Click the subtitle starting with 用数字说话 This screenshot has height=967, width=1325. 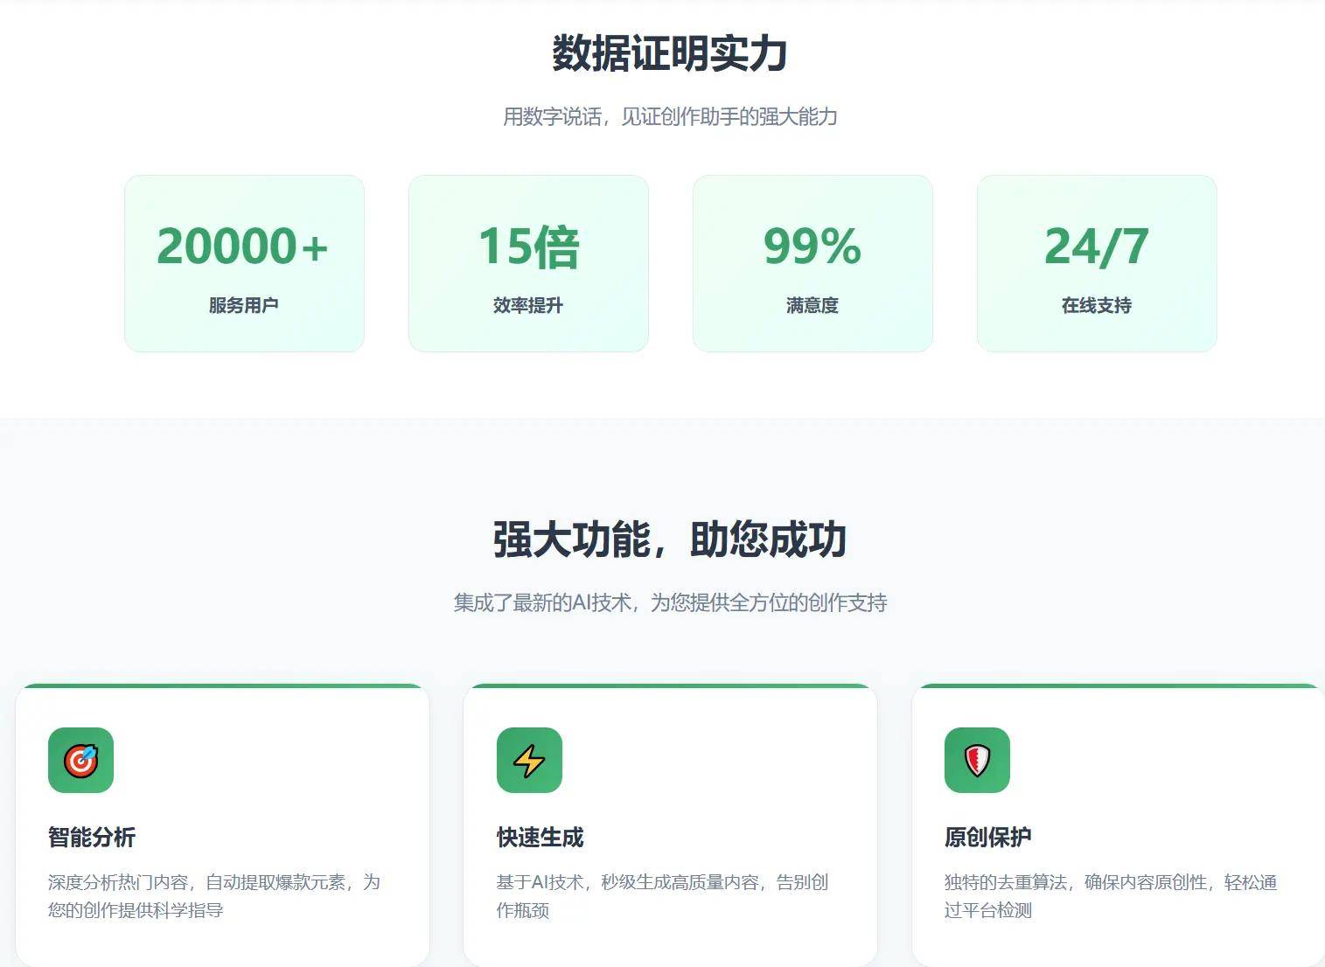coord(670,116)
